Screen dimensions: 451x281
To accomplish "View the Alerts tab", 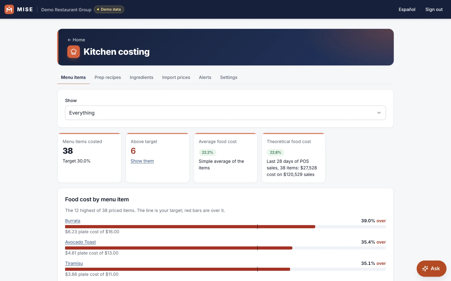I will pyautogui.click(x=205, y=77).
